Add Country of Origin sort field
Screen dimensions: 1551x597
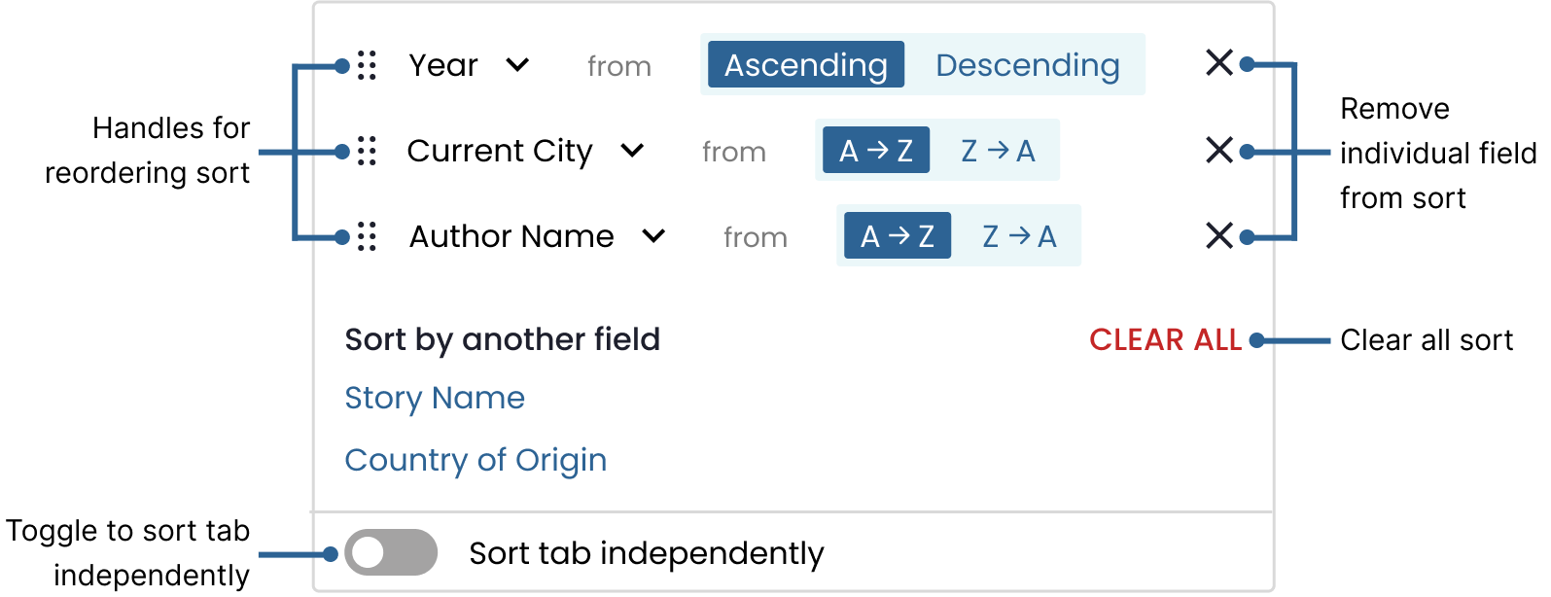coord(476,460)
